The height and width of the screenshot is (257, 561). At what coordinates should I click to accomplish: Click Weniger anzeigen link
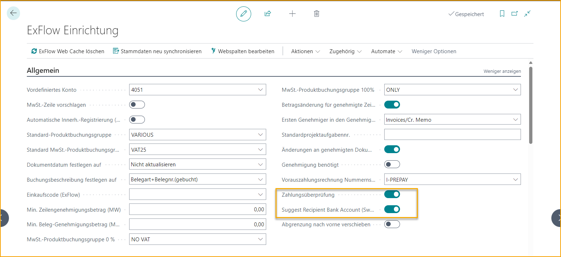502,71
